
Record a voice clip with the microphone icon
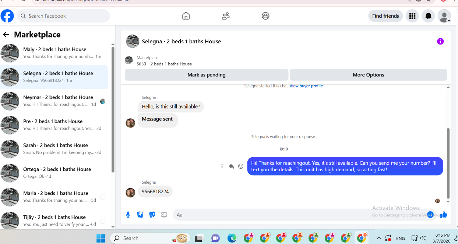[x=128, y=215]
